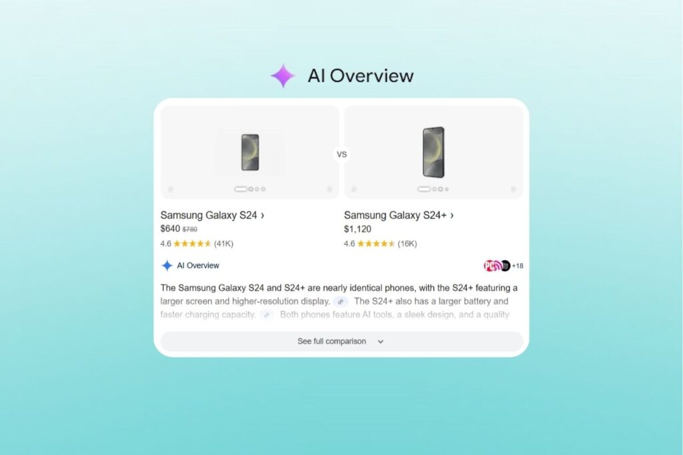Open the black source icon beside PCMag

tap(505, 266)
